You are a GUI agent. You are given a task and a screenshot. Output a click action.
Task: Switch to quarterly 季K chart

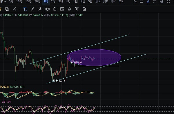pyautogui.click(x=113, y=1)
